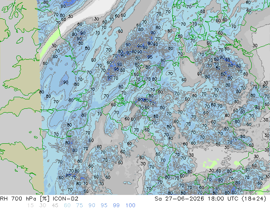Click the date 'Sa 27-06-2026' text
Screen dimensions: 270x209
(179, 199)
